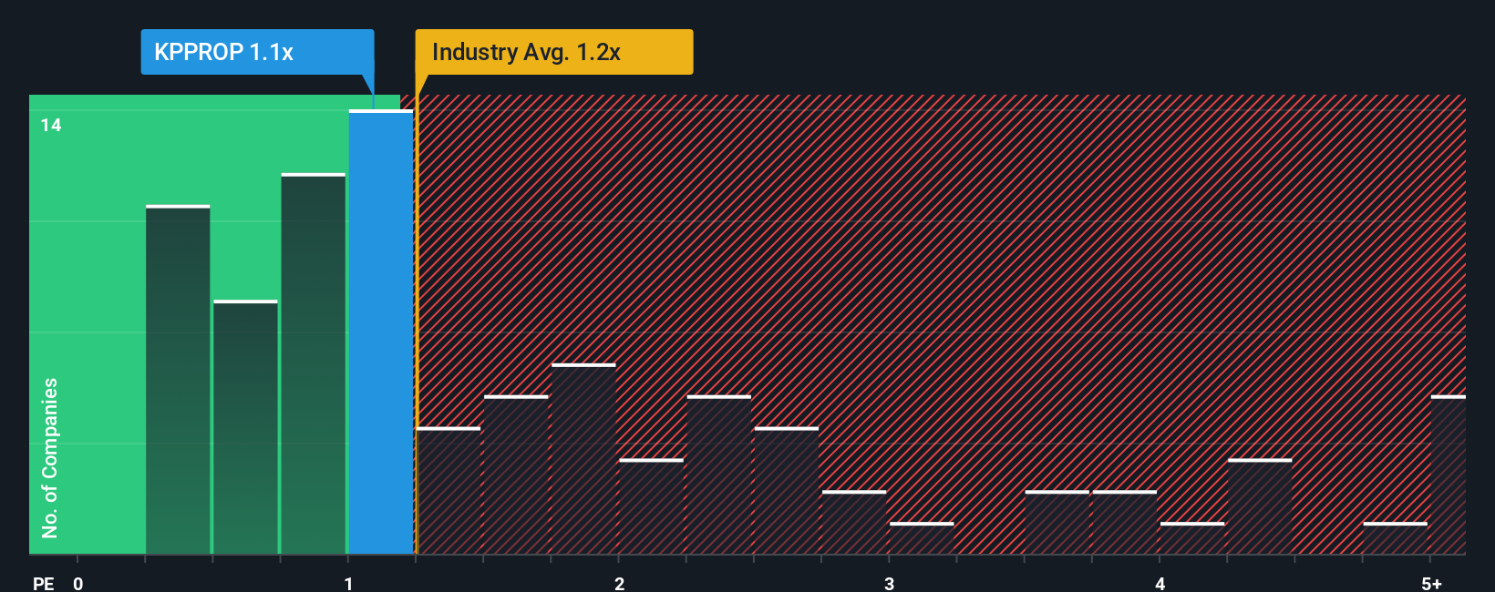The width and height of the screenshot is (1495, 592).
Task: Click the '2' x-axis tick label
Action: coord(619,584)
